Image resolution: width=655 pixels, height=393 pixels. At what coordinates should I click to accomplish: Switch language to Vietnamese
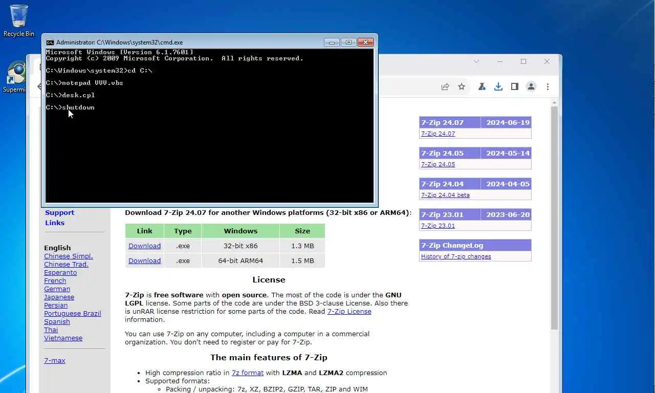click(63, 338)
